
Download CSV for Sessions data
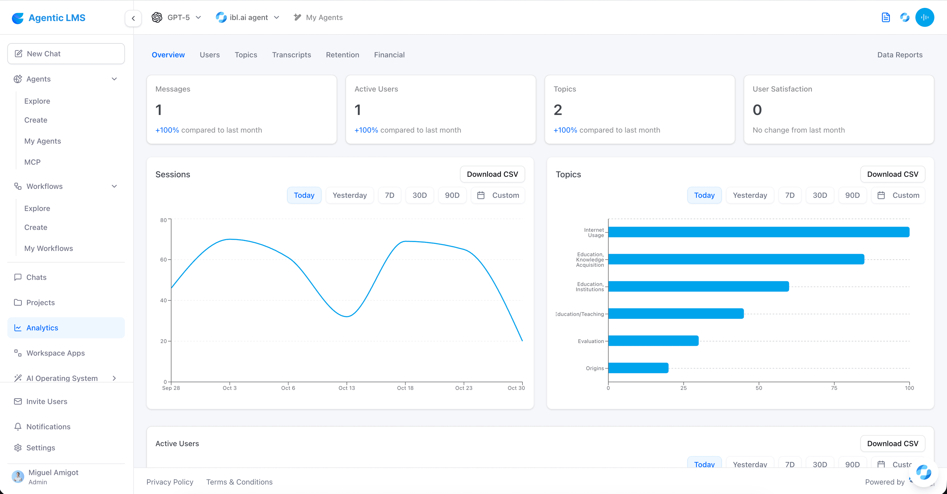pyautogui.click(x=492, y=174)
